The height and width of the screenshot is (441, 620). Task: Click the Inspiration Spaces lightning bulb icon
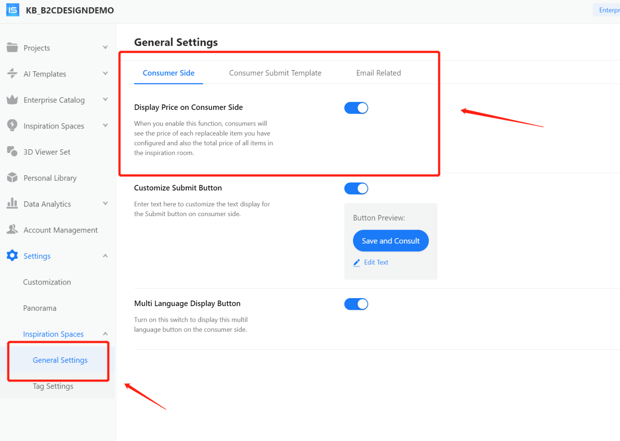[12, 125]
